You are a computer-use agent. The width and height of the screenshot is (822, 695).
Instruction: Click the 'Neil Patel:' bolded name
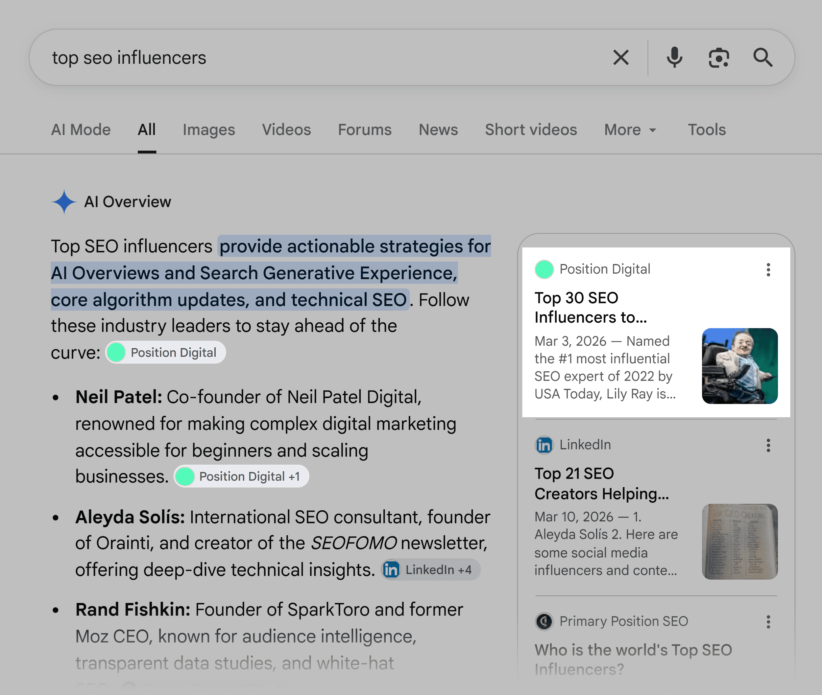click(119, 397)
